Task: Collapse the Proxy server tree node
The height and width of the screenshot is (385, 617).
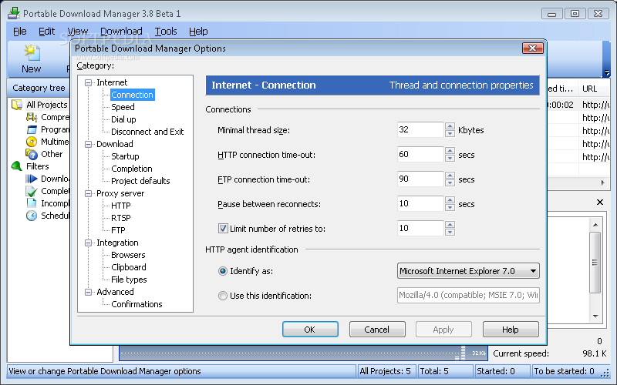Action: click(x=88, y=193)
